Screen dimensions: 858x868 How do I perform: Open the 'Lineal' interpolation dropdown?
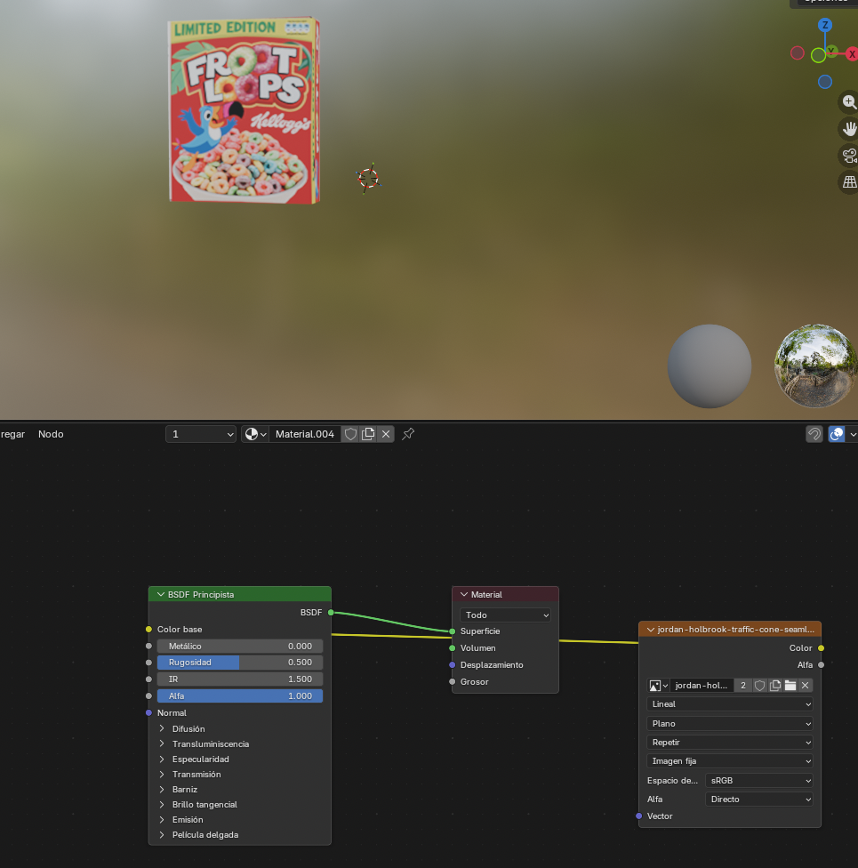pyautogui.click(x=729, y=703)
